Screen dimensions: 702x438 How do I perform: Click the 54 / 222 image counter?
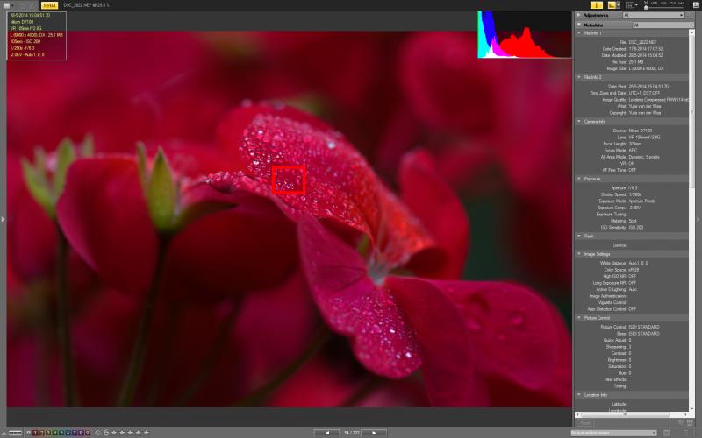352,433
